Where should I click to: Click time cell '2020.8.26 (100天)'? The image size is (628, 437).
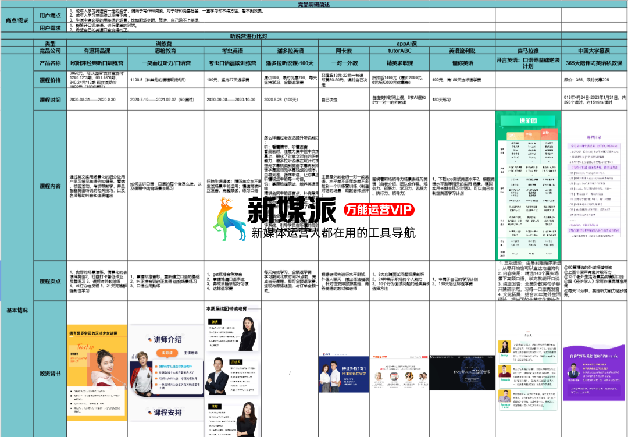(290, 100)
